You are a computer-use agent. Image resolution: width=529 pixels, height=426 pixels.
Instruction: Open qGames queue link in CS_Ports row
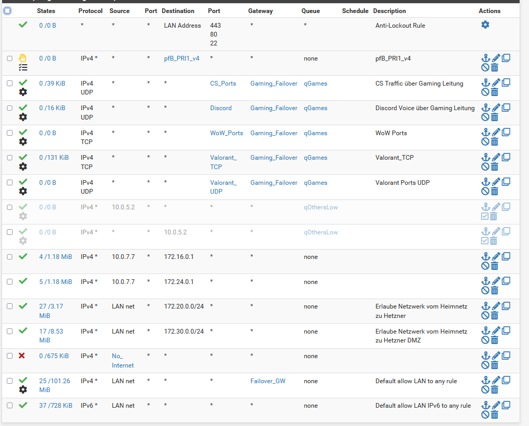click(315, 83)
